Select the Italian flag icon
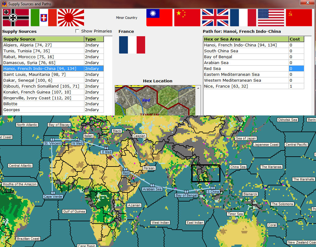 coord(43,18)
